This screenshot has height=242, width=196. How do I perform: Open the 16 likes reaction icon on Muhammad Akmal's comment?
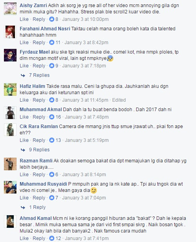(52, 117)
